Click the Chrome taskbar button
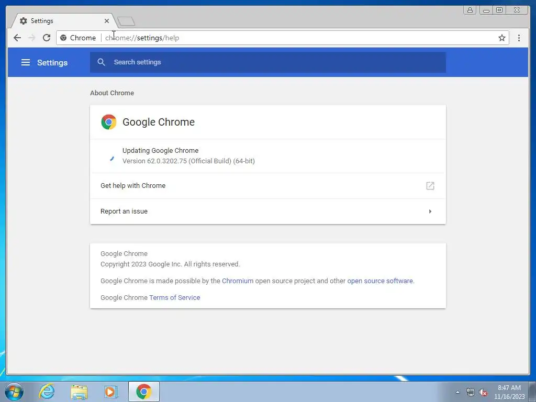This screenshot has height=402, width=536. (144, 392)
